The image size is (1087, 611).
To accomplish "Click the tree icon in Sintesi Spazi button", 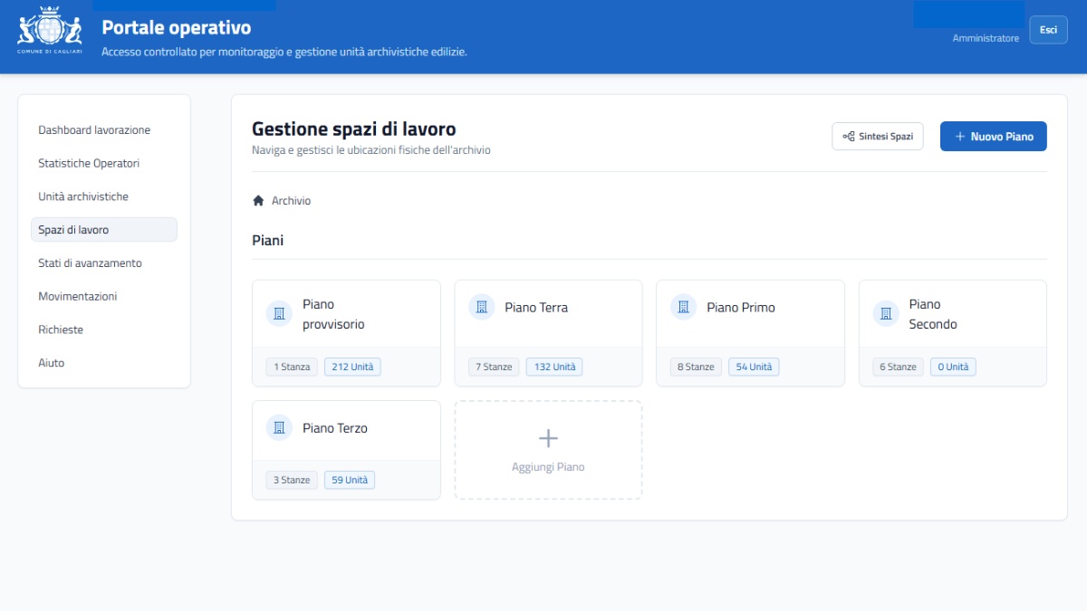I will pyautogui.click(x=849, y=137).
